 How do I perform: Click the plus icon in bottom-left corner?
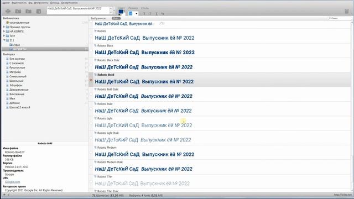click(x=4, y=195)
